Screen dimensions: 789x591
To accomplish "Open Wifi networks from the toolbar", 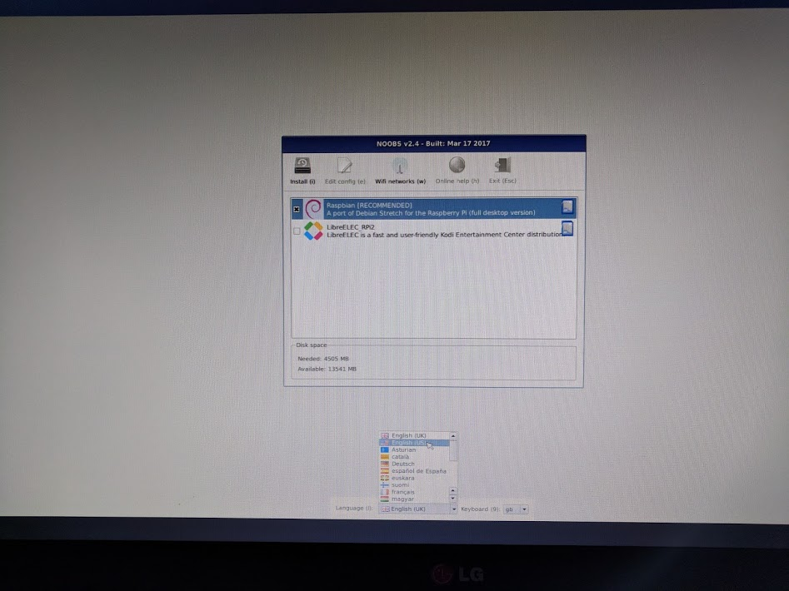I will coord(400,166).
